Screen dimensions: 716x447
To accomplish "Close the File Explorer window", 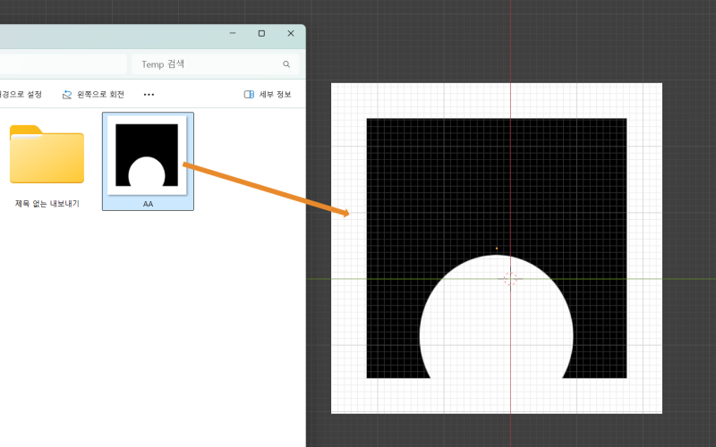I will click(x=291, y=33).
